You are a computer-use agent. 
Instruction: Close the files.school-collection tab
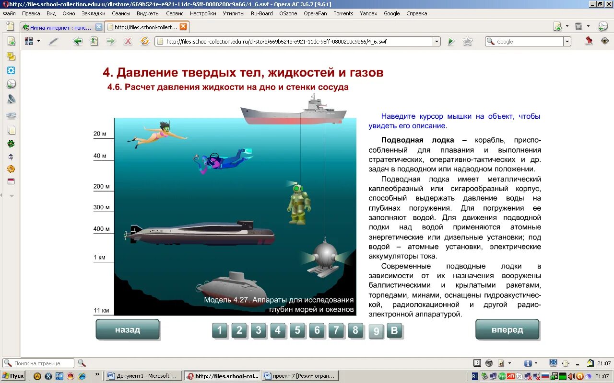pyautogui.click(x=183, y=27)
